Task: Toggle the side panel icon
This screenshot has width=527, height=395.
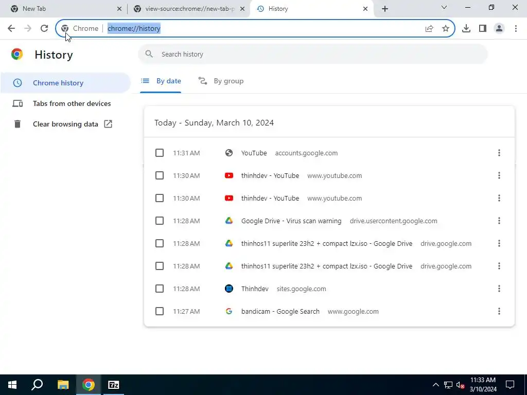Action: tap(483, 29)
